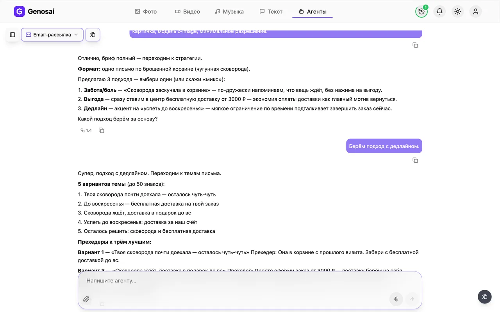Click the 'Прехедеры к трём лучшим:' heading
This screenshot has width=500, height=312.
[x=114, y=242]
